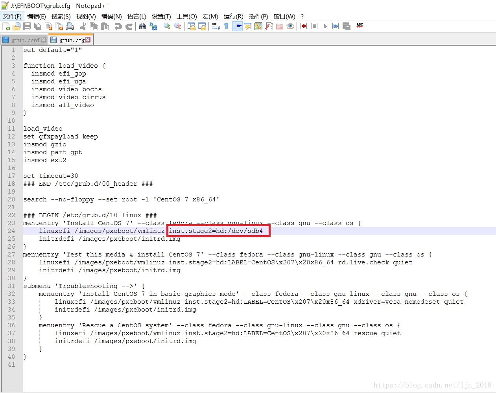
Task: Zoom out with the magnifier minus icon
Action: coord(177,26)
